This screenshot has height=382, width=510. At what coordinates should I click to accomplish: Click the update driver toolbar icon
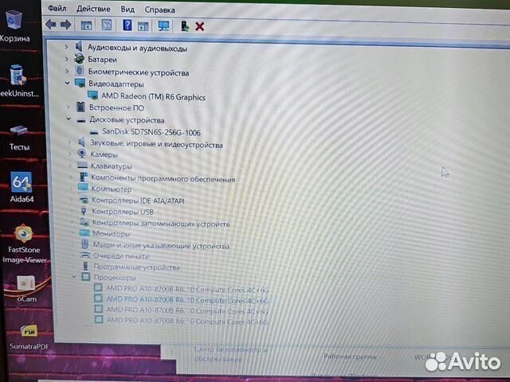click(x=185, y=26)
